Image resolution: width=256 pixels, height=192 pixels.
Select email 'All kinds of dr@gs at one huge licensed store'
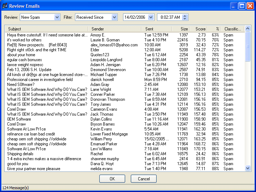pos(47,75)
